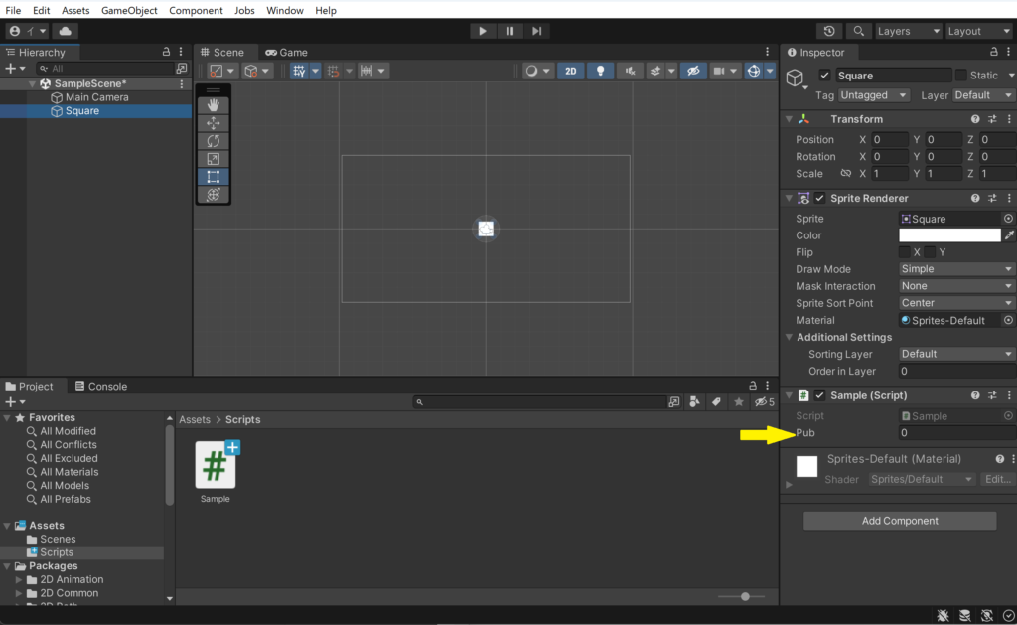Toggle the Sample (Script) enabled checkbox

819,395
